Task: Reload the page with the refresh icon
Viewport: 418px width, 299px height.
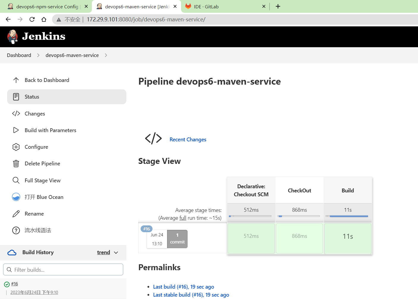Action: click(32, 19)
